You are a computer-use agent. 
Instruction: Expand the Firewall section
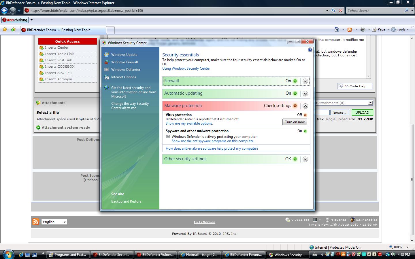pos(305,81)
